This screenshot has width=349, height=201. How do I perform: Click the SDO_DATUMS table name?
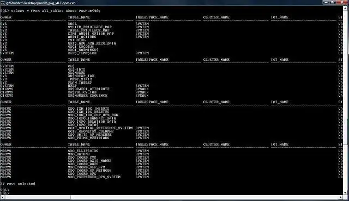pyautogui.click(x=79, y=154)
